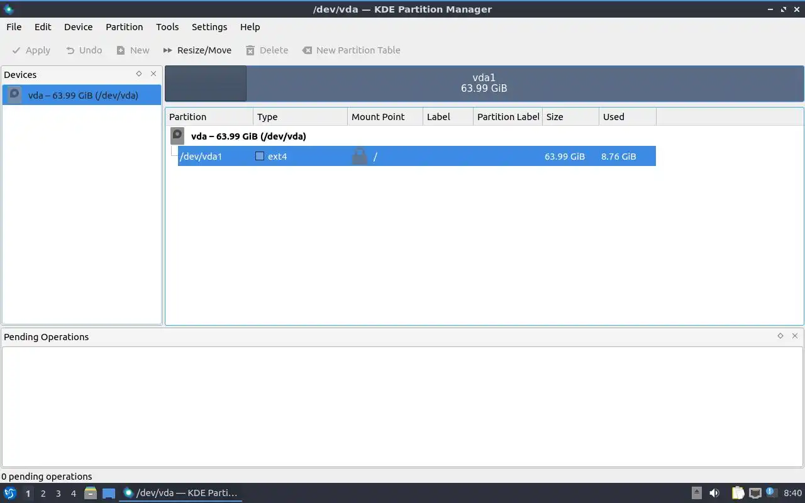Viewport: 805px width, 503px height.
Task: Minimize the KDE Partition Manager window
Action: [x=771, y=9]
